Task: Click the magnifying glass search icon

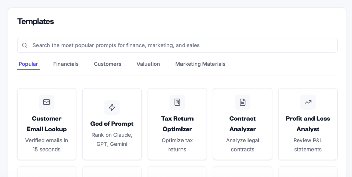Action: tap(25, 45)
